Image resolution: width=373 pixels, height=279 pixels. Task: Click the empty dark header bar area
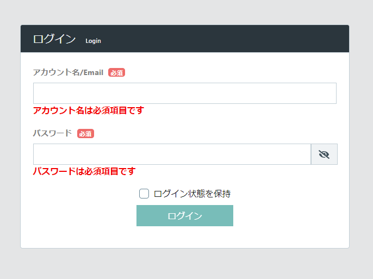[228, 39]
